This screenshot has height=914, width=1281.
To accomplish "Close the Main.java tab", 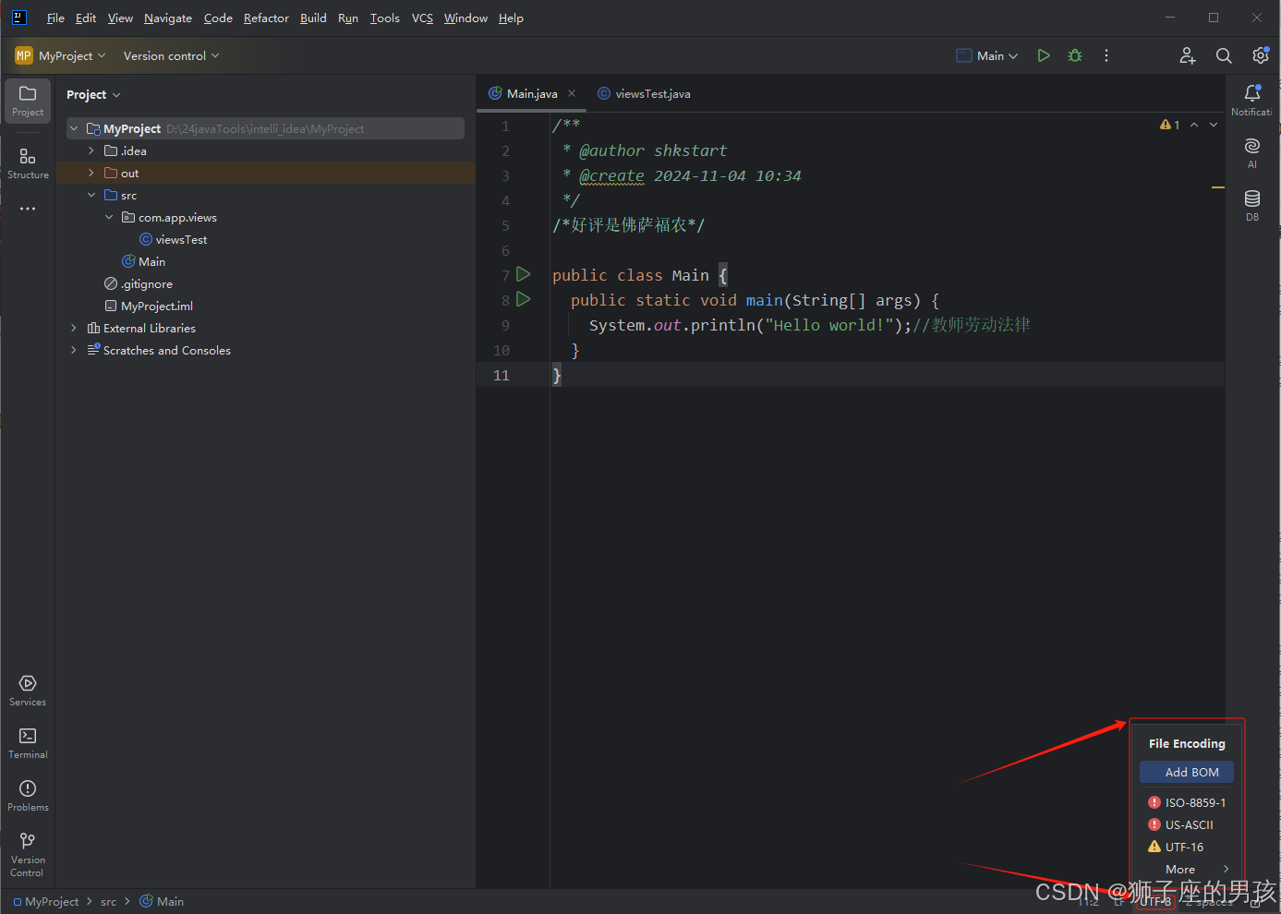I will (x=572, y=93).
